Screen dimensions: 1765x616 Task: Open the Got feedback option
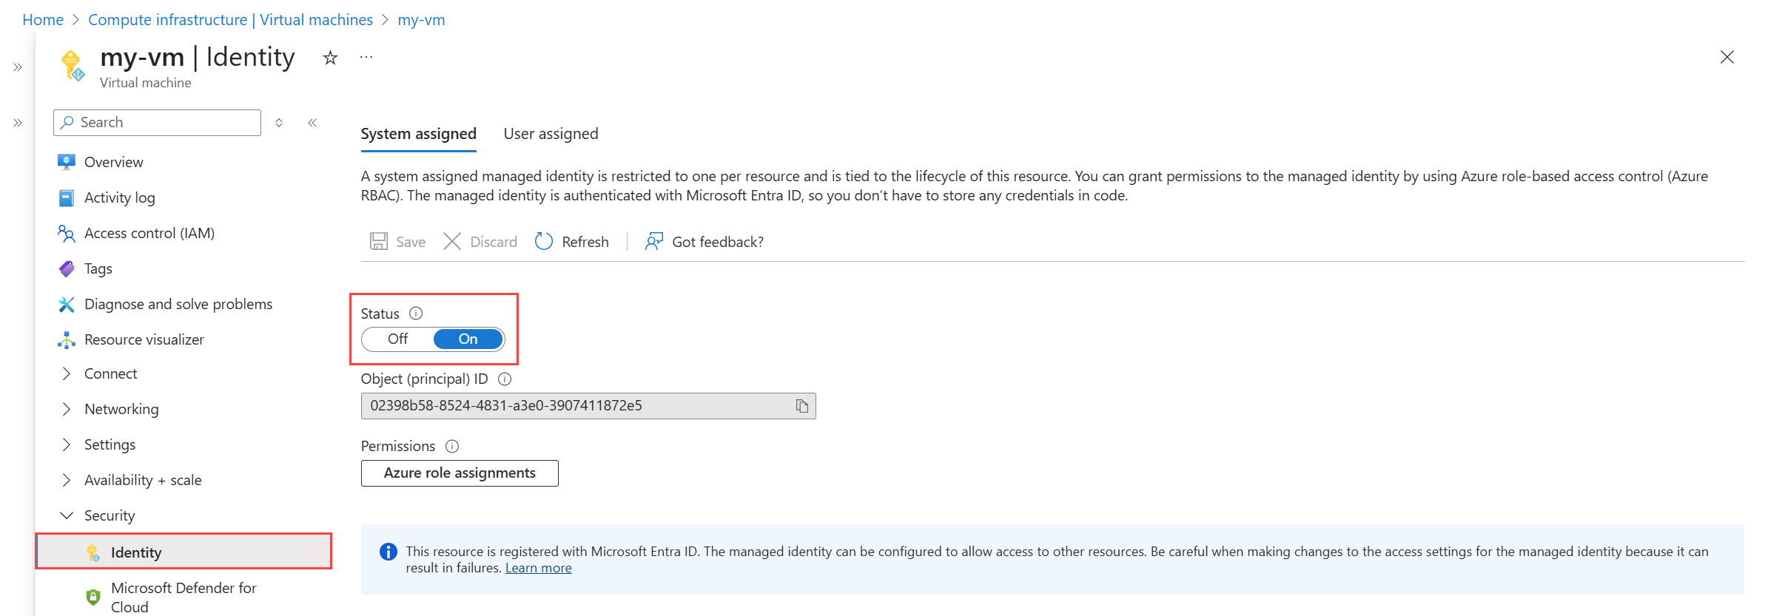(704, 242)
